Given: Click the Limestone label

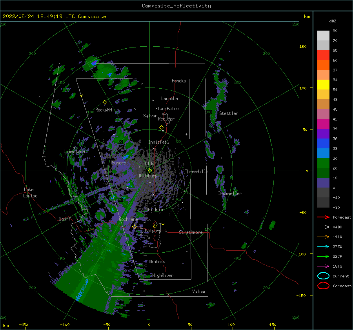Looking at the screenshot, I should point(74,151).
